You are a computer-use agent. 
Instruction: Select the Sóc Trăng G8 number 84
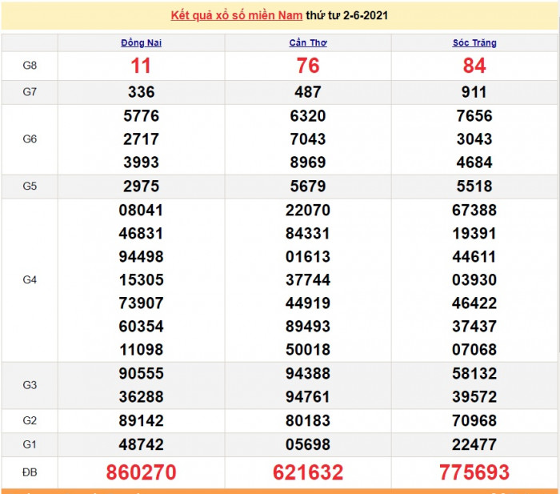(x=474, y=66)
